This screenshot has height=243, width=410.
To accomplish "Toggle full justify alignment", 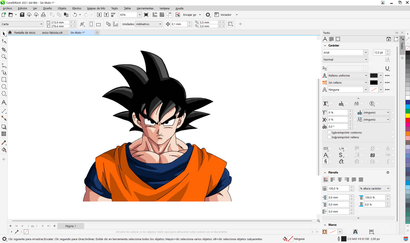I will coord(354,179).
